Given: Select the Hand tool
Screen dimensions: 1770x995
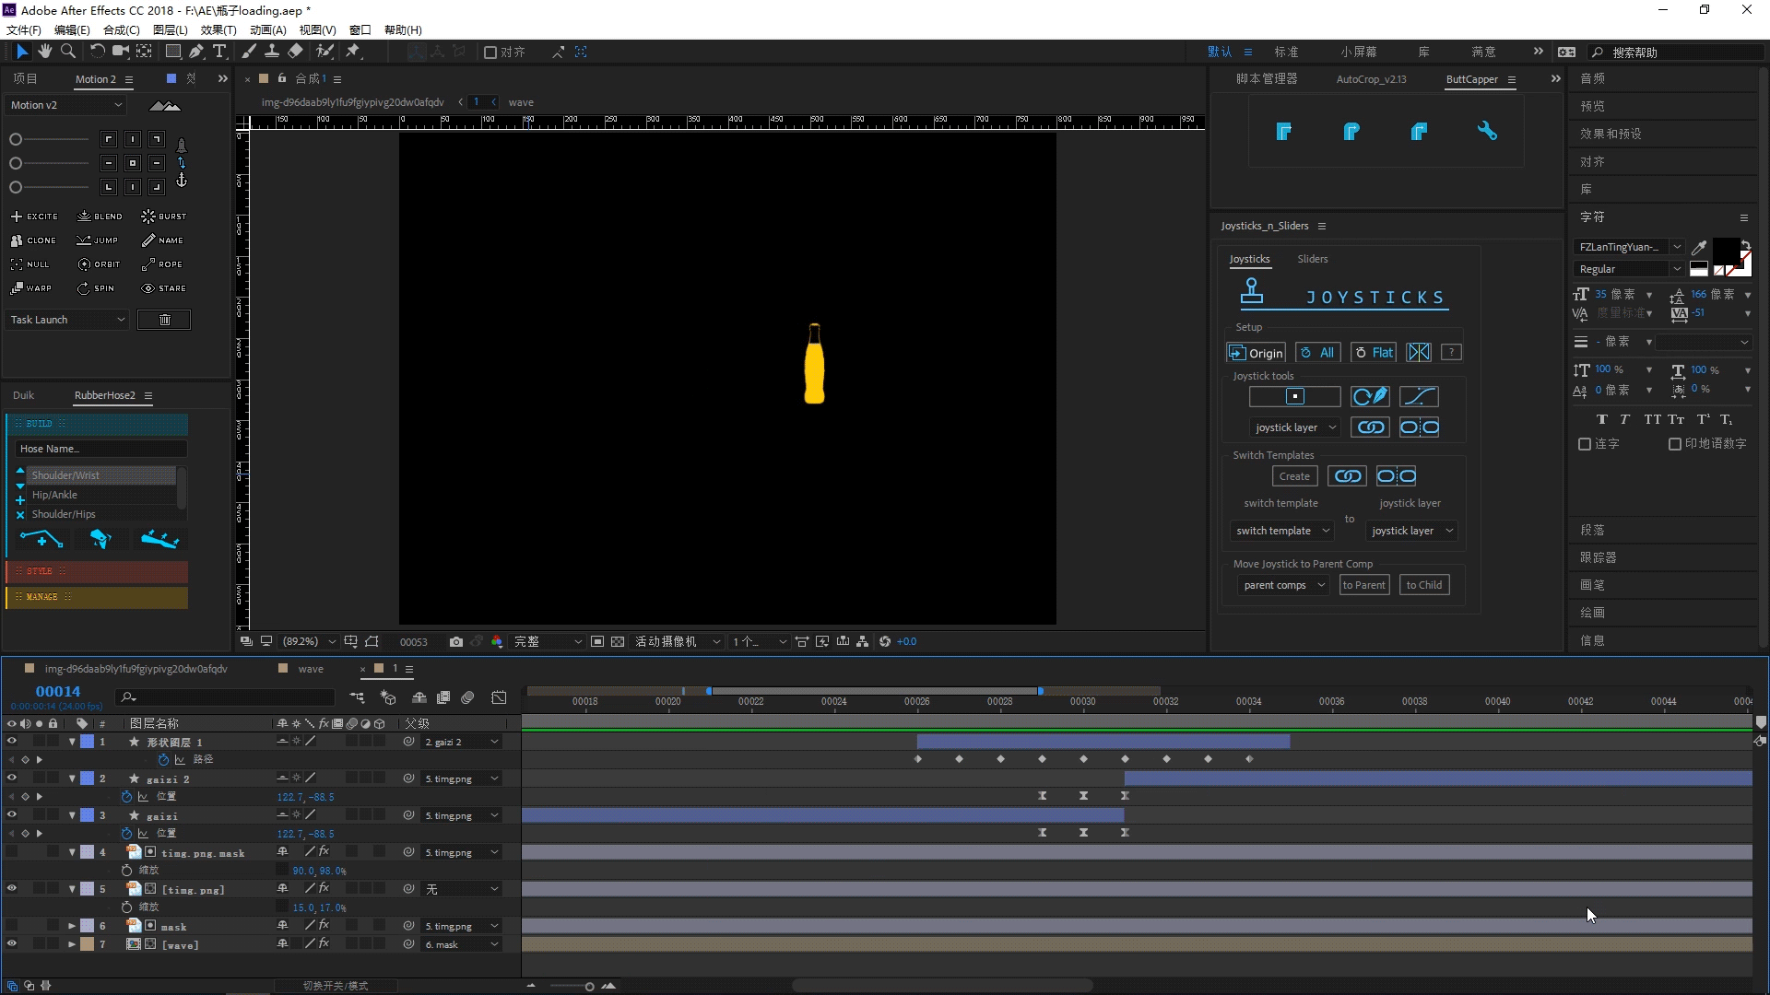Looking at the screenshot, I should (x=44, y=52).
